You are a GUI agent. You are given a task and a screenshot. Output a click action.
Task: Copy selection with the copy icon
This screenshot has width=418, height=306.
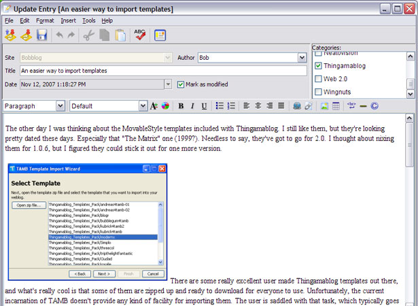tap(105, 35)
